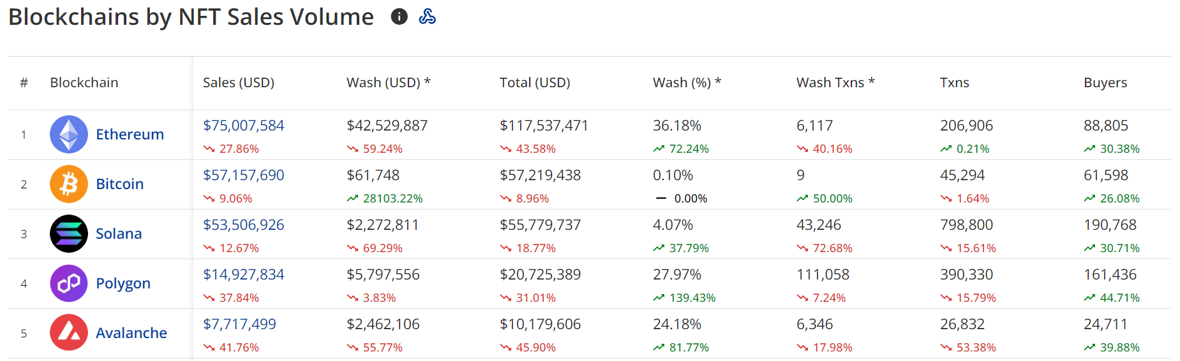Click the Avalanche logo icon
Screen dimensions: 1180x361
[x=69, y=332]
